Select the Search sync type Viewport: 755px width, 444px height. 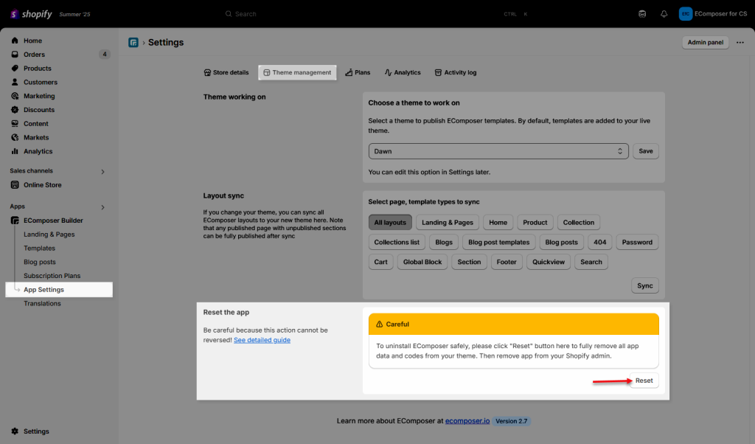tap(591, 262)
